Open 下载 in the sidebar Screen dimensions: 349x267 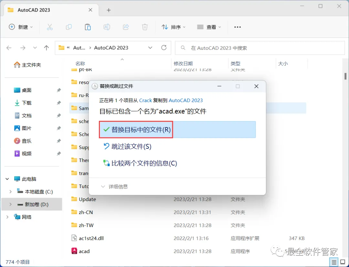26,103
